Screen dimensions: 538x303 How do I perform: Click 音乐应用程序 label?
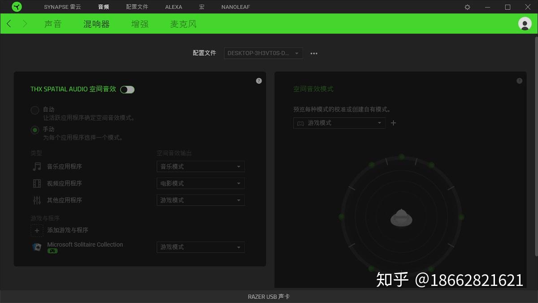point(65,167)
